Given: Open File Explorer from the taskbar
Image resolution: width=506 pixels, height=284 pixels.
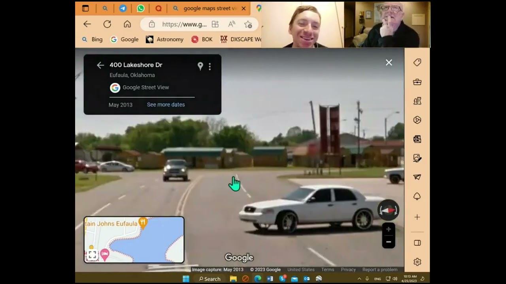Looking at the screenshot, I should coord(233,279).
